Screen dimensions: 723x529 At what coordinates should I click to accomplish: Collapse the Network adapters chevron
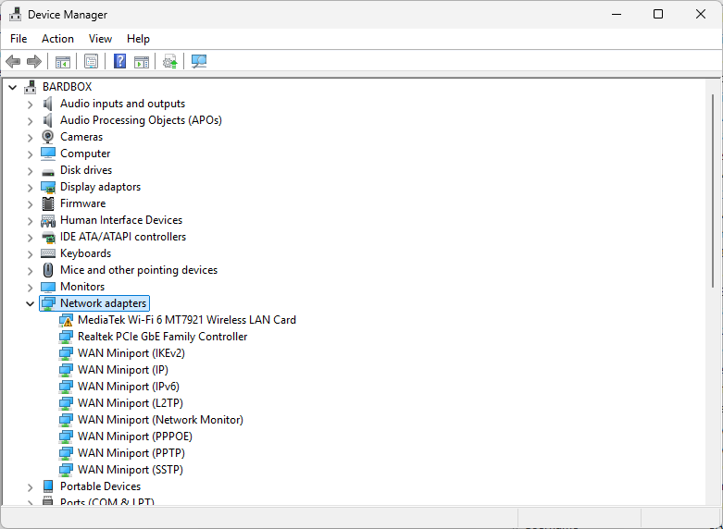coord(30,303)
